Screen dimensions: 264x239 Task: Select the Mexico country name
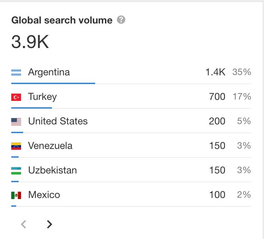click(44, 195)
